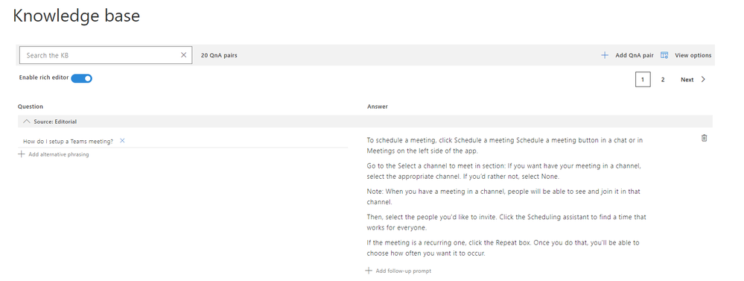
Task: Click the plus icon for Add QnA pair
Action: point(605,55)
